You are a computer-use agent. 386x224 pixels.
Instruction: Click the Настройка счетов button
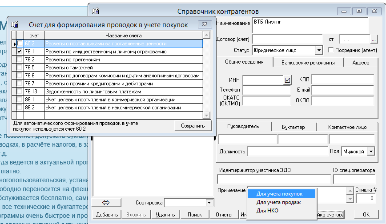[x=330, y=214]
